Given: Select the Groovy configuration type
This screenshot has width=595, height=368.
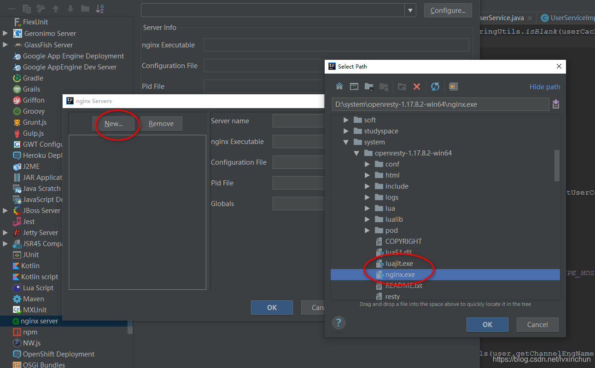Looking at the screenshot, I should pos(29,111).
